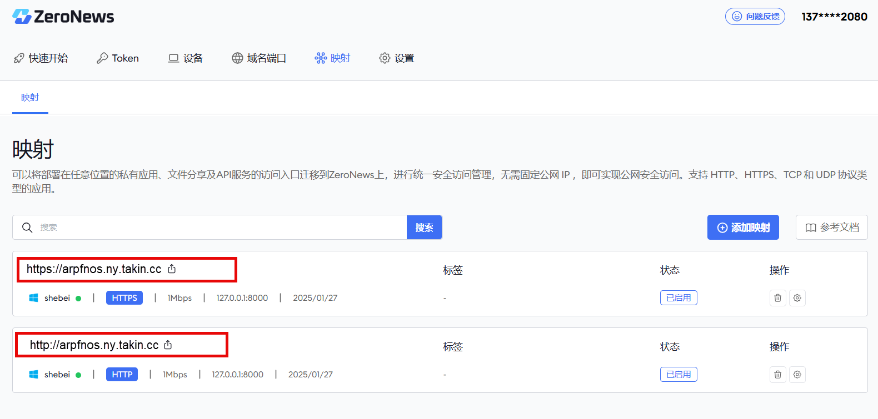The width and height of the screenshot is (878, 419).
Task: Click 1Mbps bandwidth in HTTPS row
Action: 179,298
